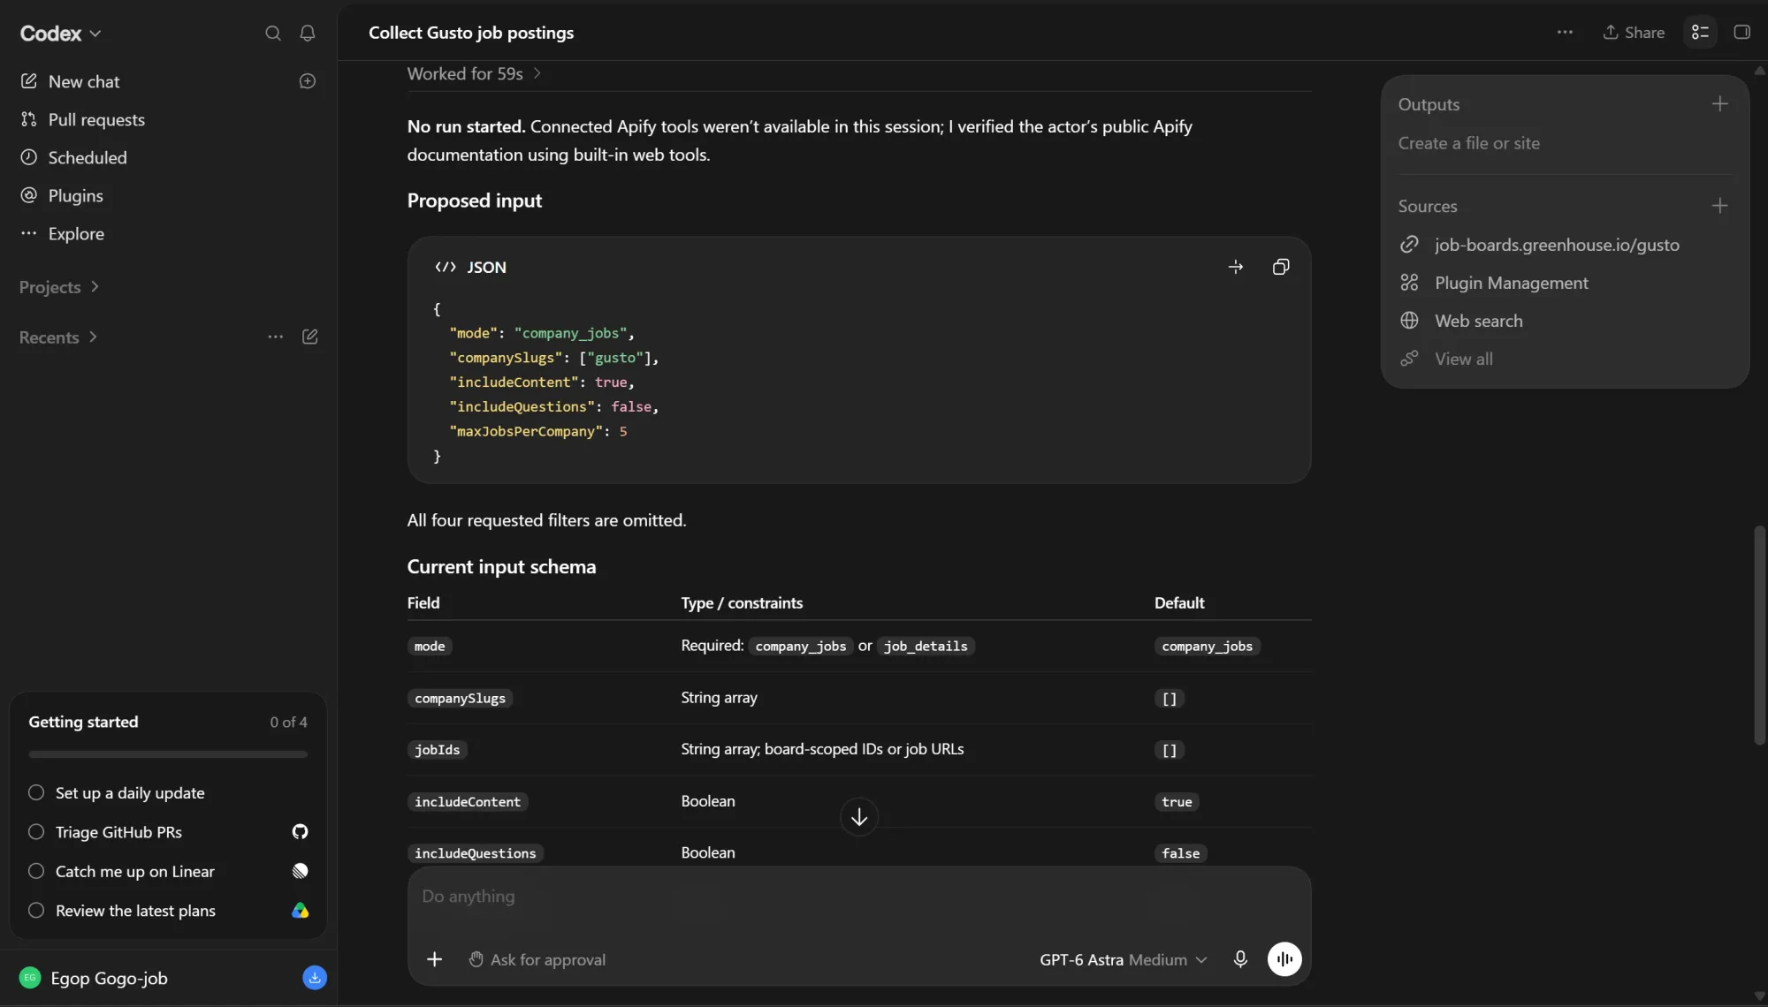Create new chat from Recents edit icon

point(310,337)
